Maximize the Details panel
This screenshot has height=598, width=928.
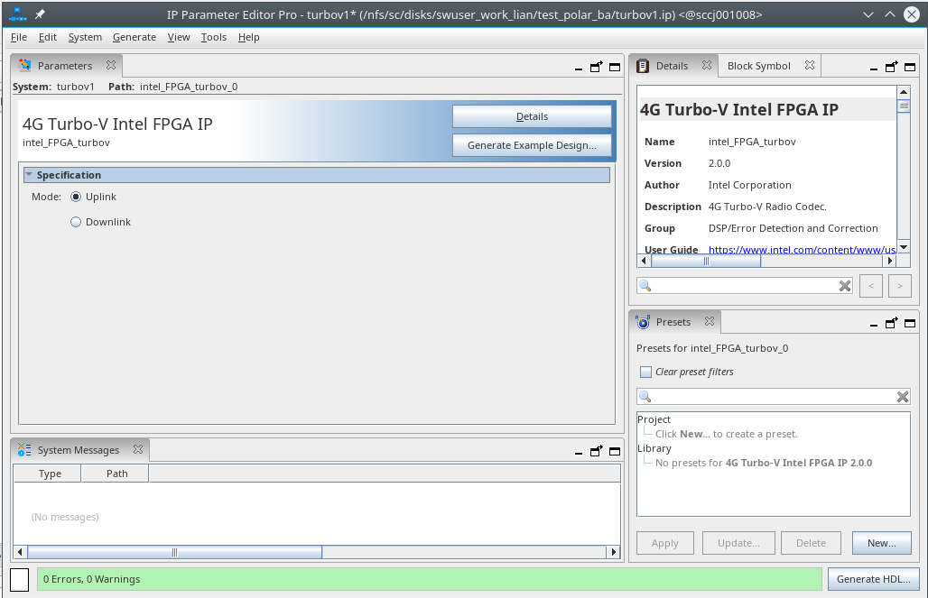(910, 67)
